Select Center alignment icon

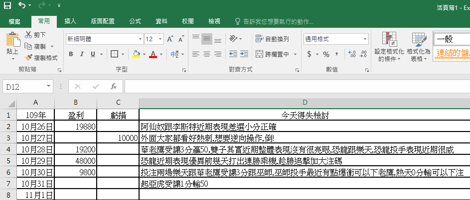click(207, 54)
